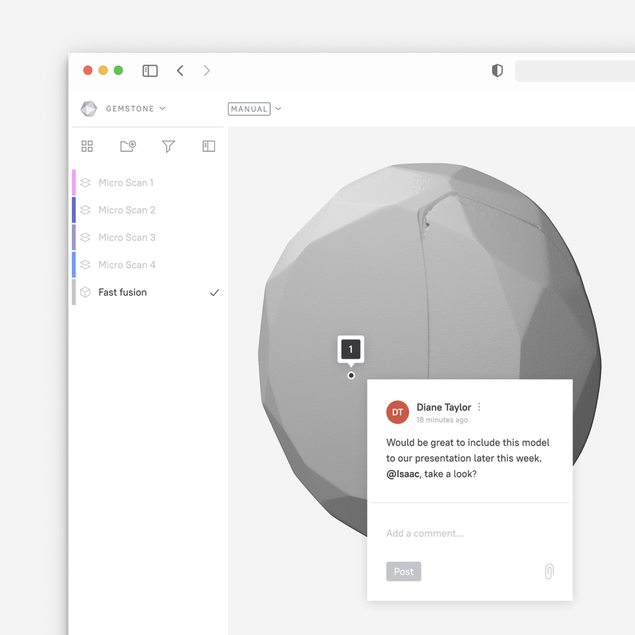Click the add folder icon
The width and height of the screenshot is (635, 635).
pos(128,146)
